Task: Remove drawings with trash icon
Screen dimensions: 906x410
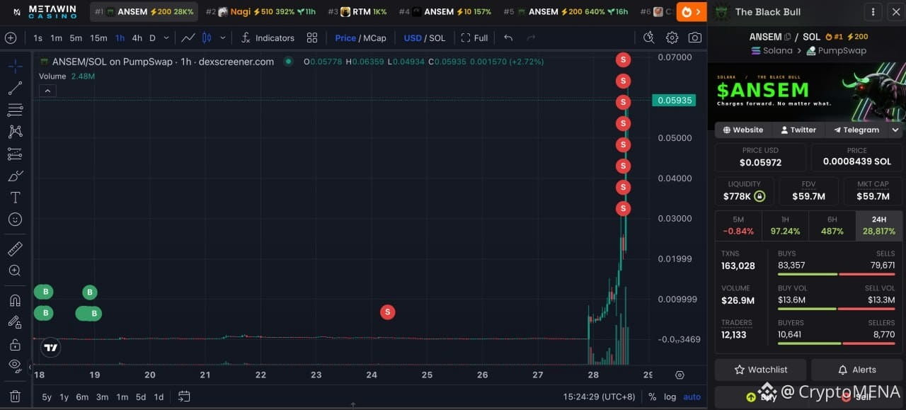Action: (x=15, y=397)
